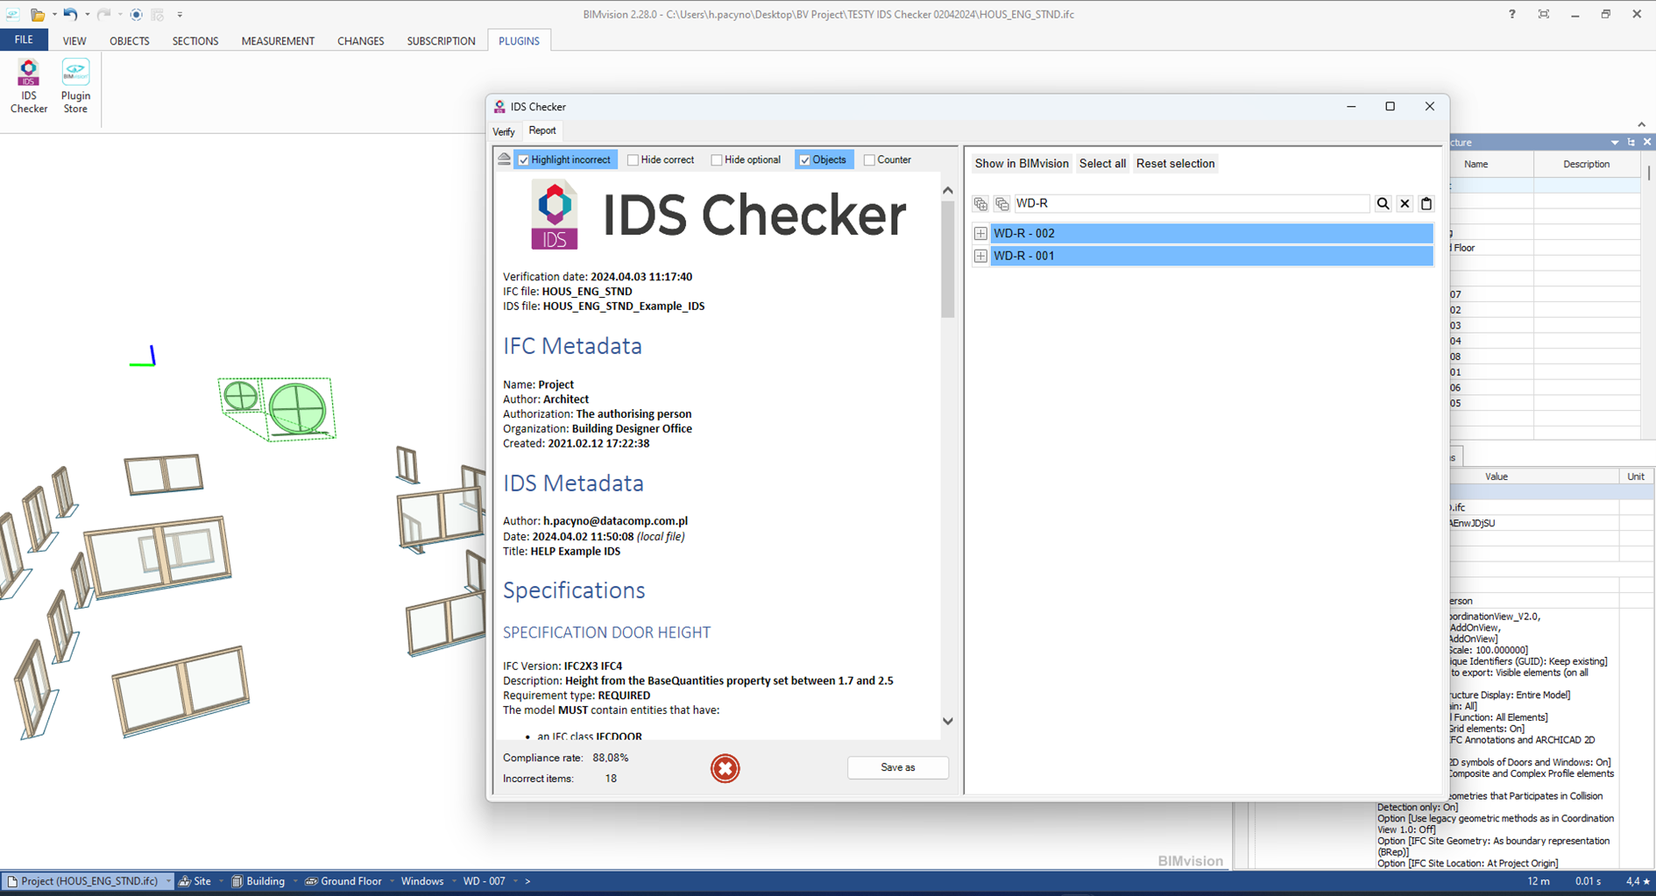1656x896 pixels.
Task: Click the Reset selection button
Action: pyautogui.click(x=1176, y=164)
